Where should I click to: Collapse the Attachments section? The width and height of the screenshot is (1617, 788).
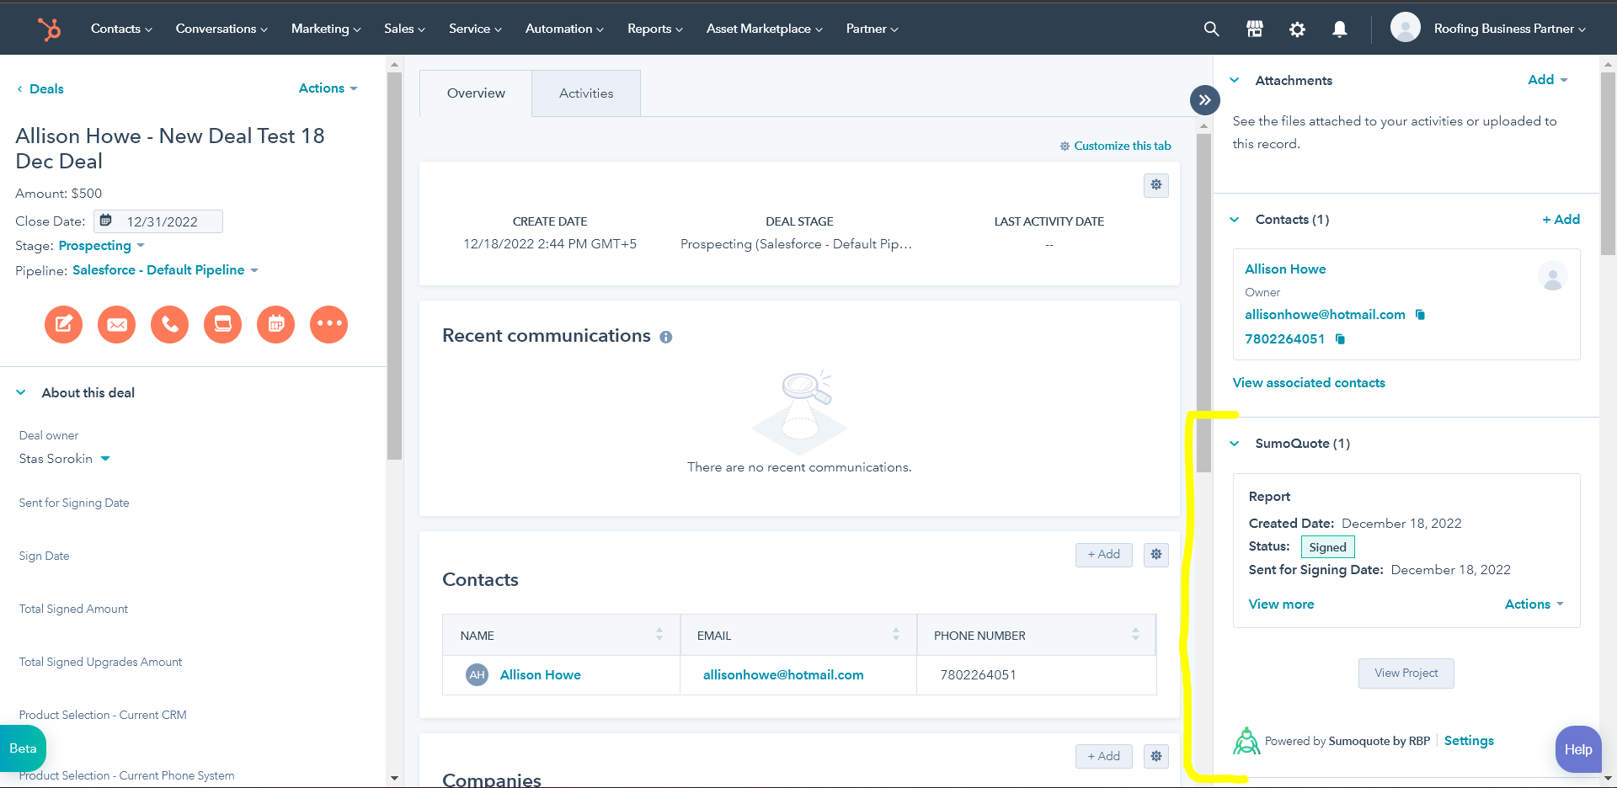(x=1235, y=81)
